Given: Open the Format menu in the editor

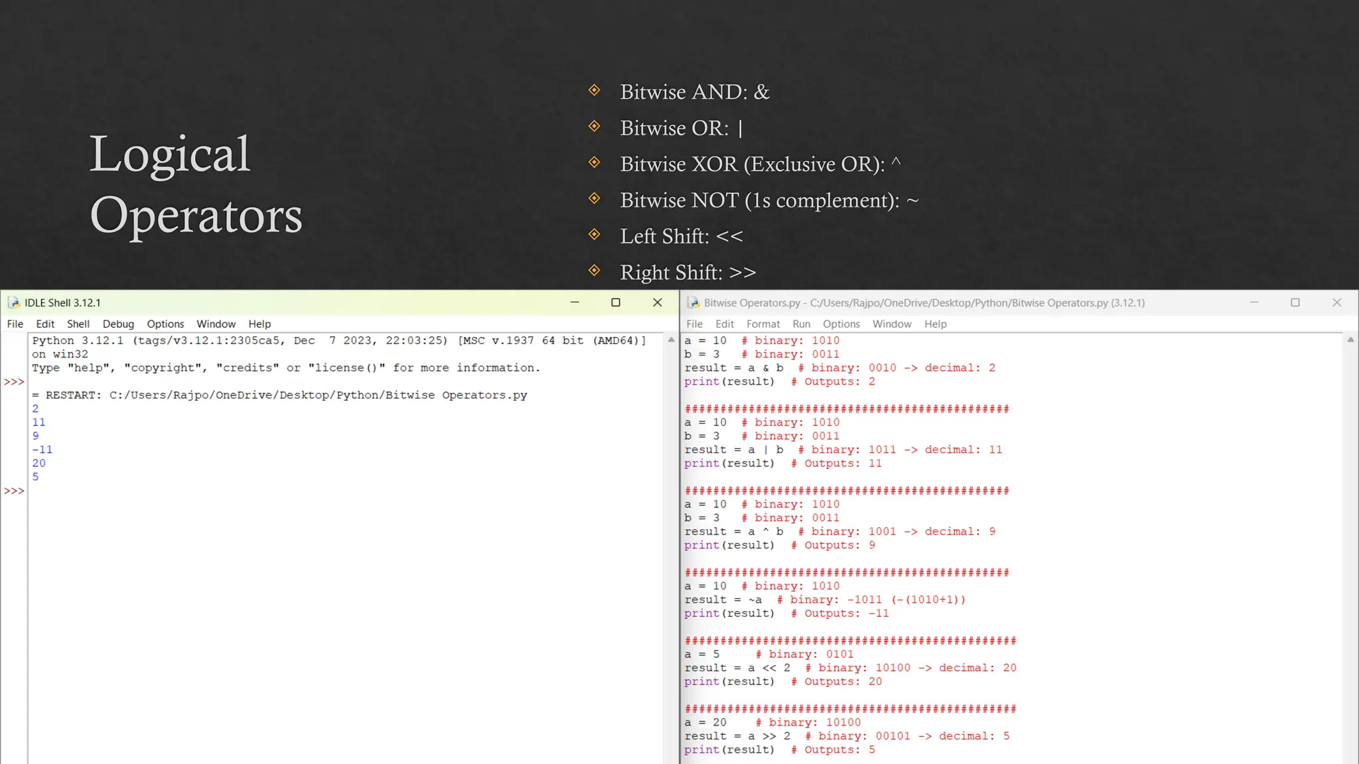Looking at the screenshot, I should click(762, 324).
